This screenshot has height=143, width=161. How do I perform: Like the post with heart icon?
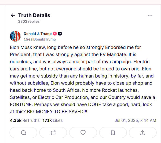(83, 133)
